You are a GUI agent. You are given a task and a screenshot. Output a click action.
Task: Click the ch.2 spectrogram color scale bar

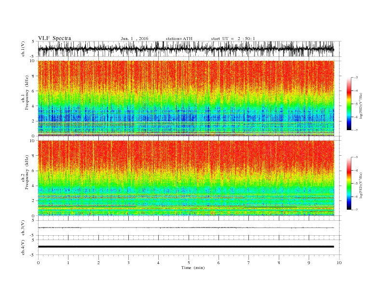pos(349,183)
